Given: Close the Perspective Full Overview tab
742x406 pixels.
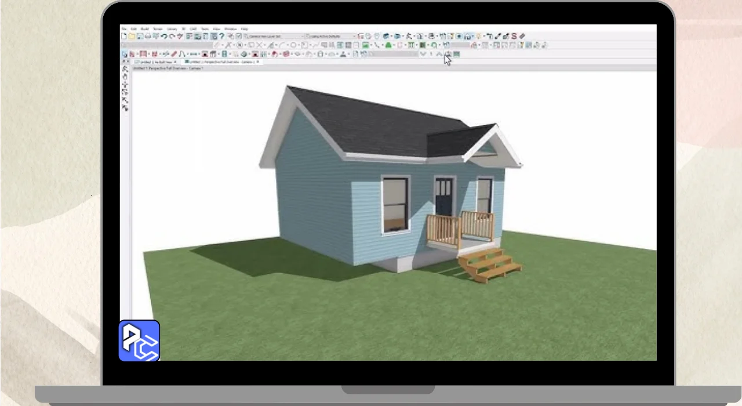Looking at the screenshot, I should 258,61.
